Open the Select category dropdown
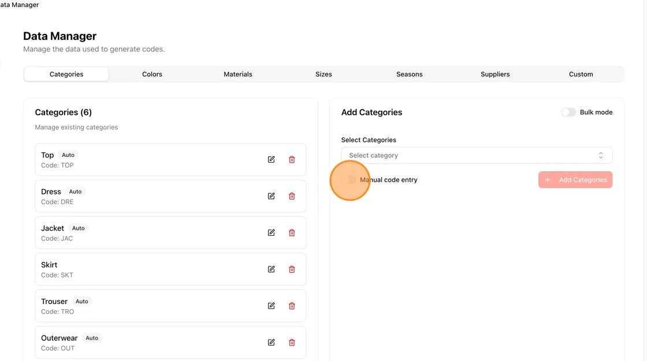 [x=477, y=155]
